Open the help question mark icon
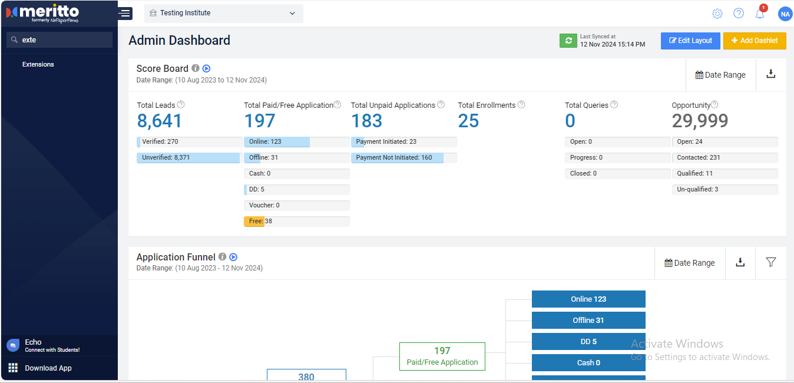 (x=738, y=14)
